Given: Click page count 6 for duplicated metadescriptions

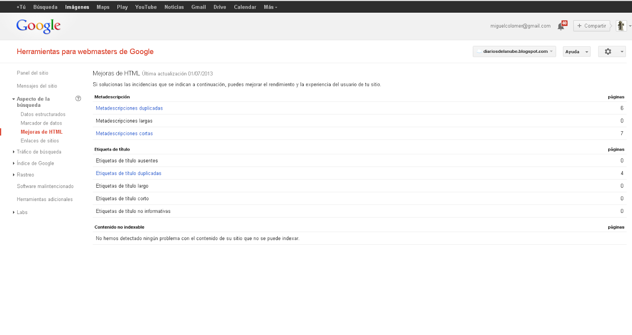Looking at the screenshot, I should [x=622, y=108].
